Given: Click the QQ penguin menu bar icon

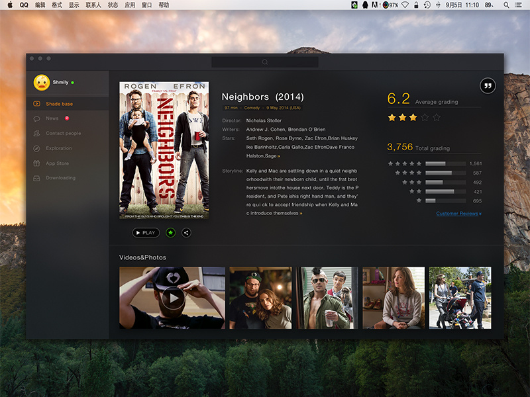Looking at the screenshot, I should (x=365, y=5).
